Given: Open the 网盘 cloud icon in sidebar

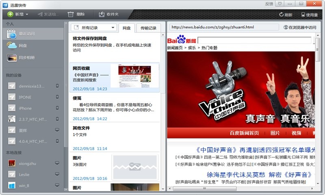Looking at the screenshot, I should 12,45.
